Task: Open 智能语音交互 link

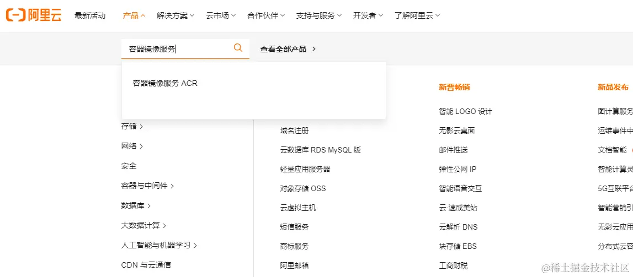Action: (x=461, y=188)
